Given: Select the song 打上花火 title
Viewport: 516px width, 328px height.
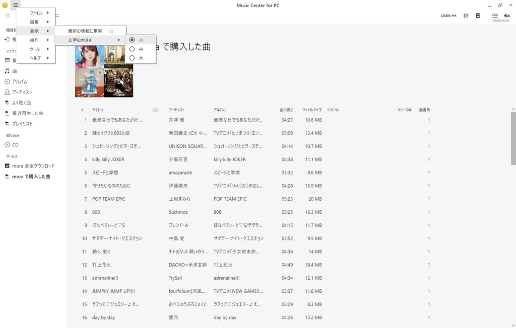Looking at the screenshot, I should [x=102, y=265].
